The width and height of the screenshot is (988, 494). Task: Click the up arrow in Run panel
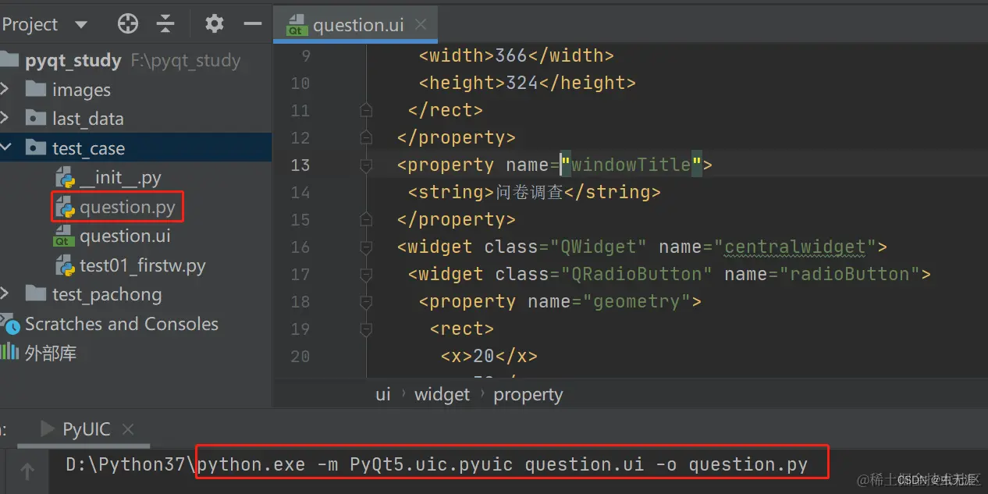(27, 471)
